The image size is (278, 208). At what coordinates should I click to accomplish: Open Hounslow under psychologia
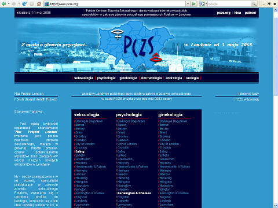[124, 185]
